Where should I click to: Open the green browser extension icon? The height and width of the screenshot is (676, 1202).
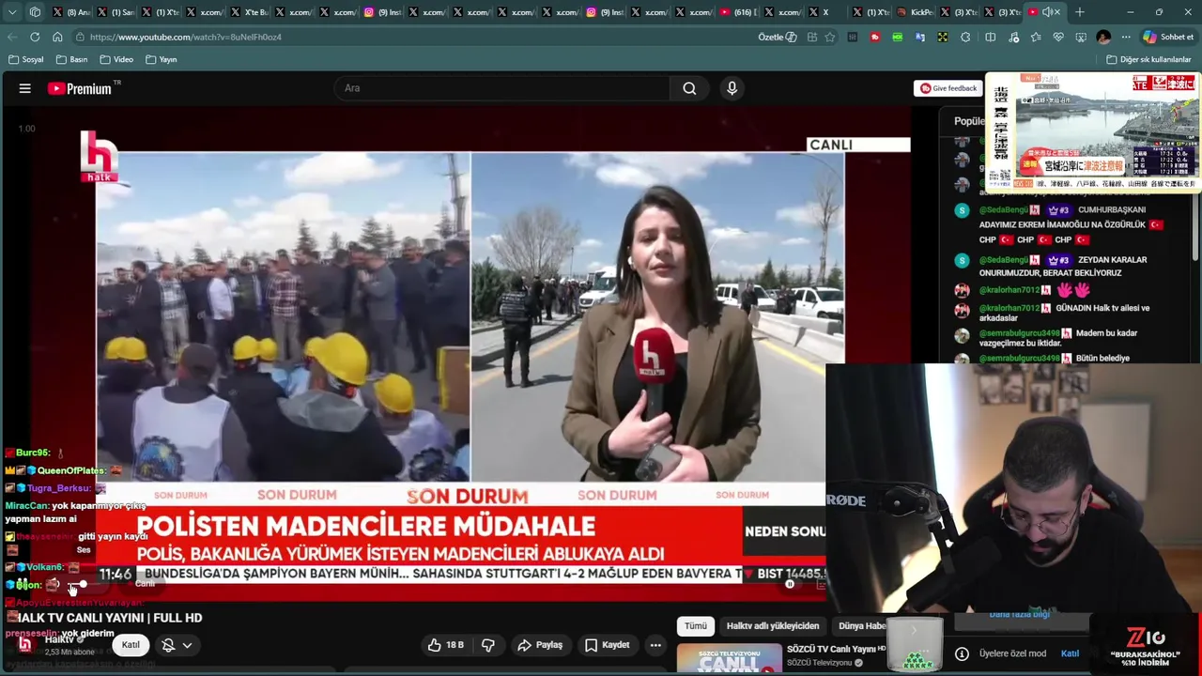[898, 37]
